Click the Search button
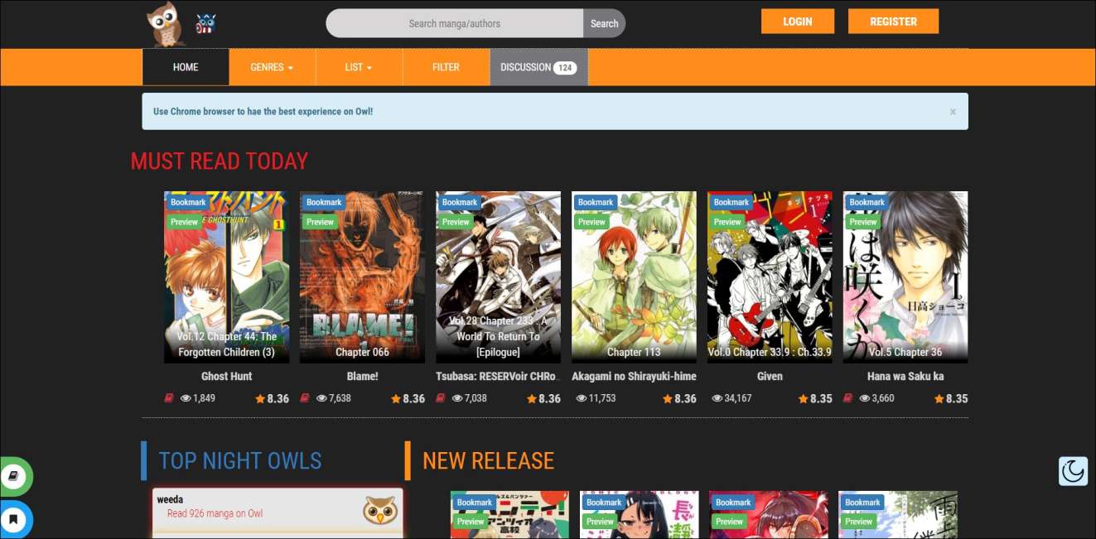 604,23
